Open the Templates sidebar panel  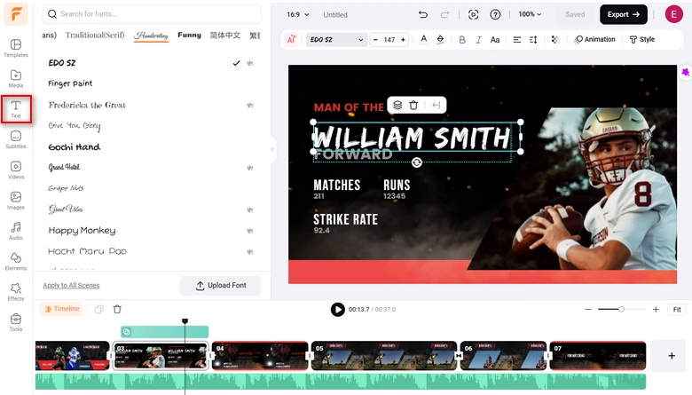point(16,48)
